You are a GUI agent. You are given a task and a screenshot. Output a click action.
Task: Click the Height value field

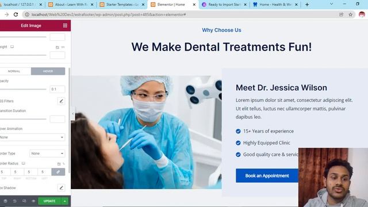coord(57,55)
